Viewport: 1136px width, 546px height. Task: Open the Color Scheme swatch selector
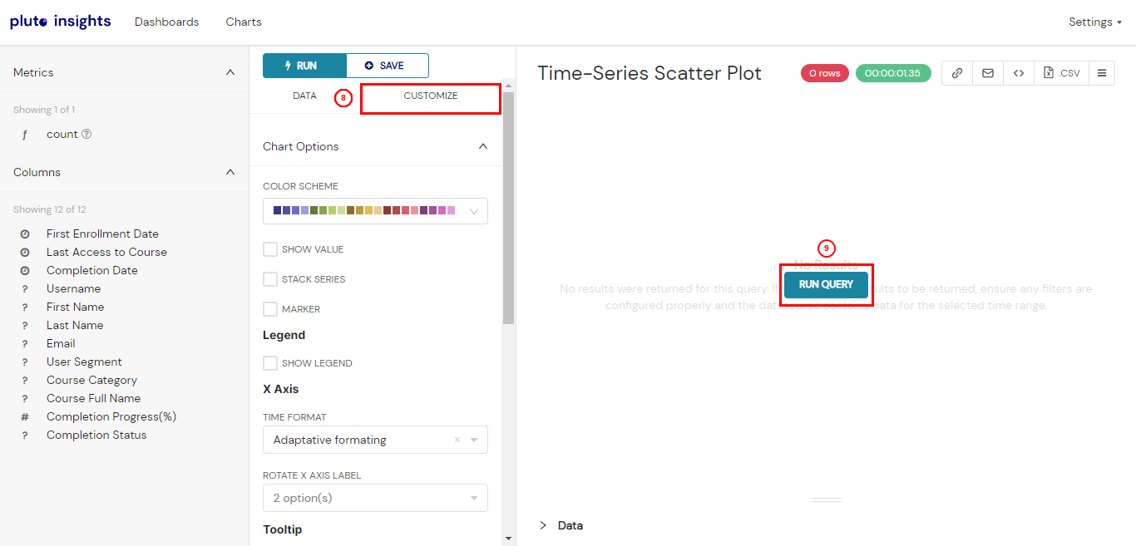[375, 211]
